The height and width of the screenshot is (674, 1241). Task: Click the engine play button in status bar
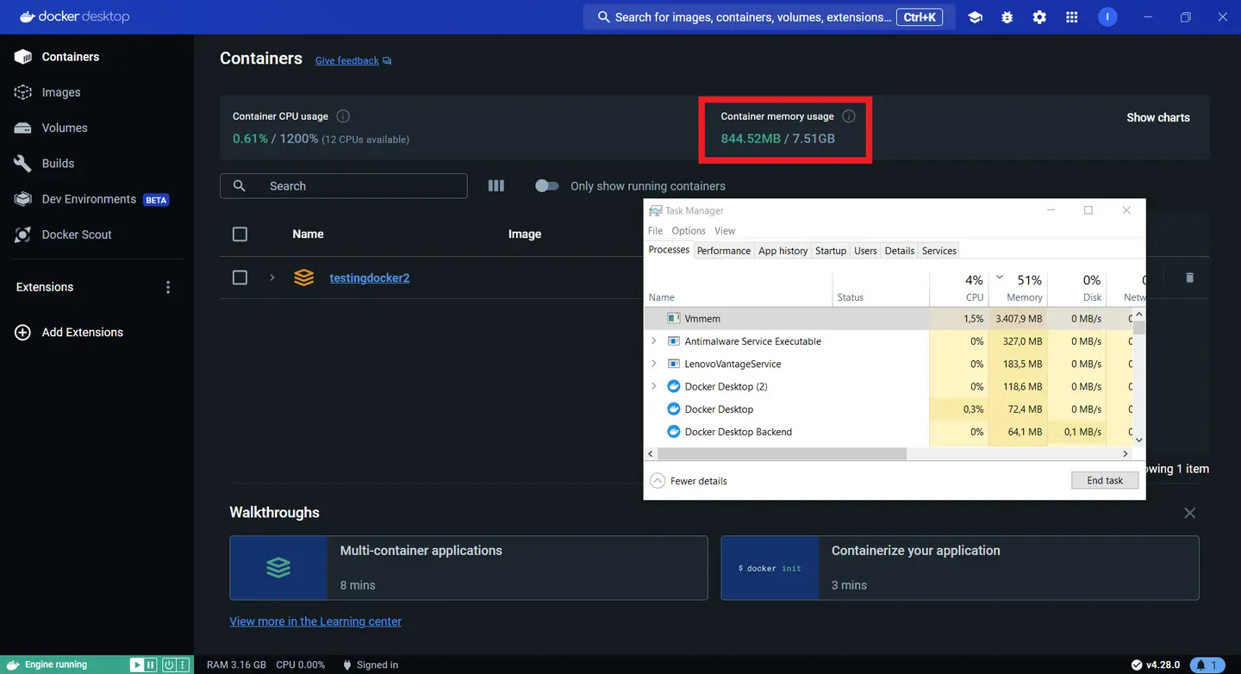(x=136, y=665)
